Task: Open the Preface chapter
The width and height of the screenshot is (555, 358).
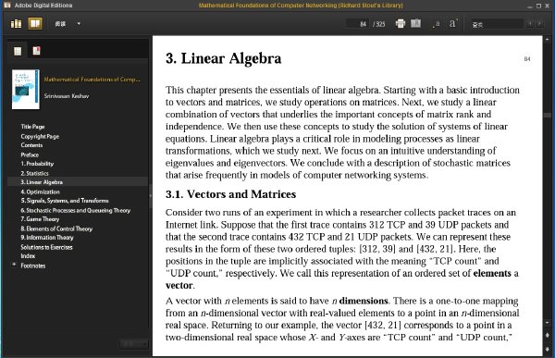Action: pyautogui.click(x=30, y=154)
